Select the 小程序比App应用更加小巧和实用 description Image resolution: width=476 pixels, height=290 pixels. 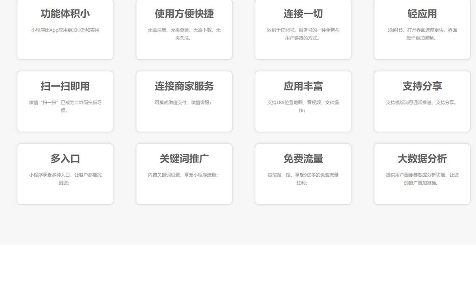[65, 30]
